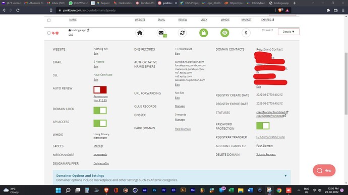Open the Email envelope icon for kodinga.app
The height and width of the screenshot is (195, 348).
[x=161, y=33]
